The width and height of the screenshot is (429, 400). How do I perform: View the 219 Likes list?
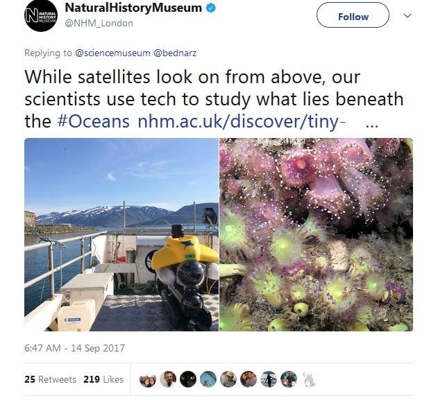click(x=103, y=379)
